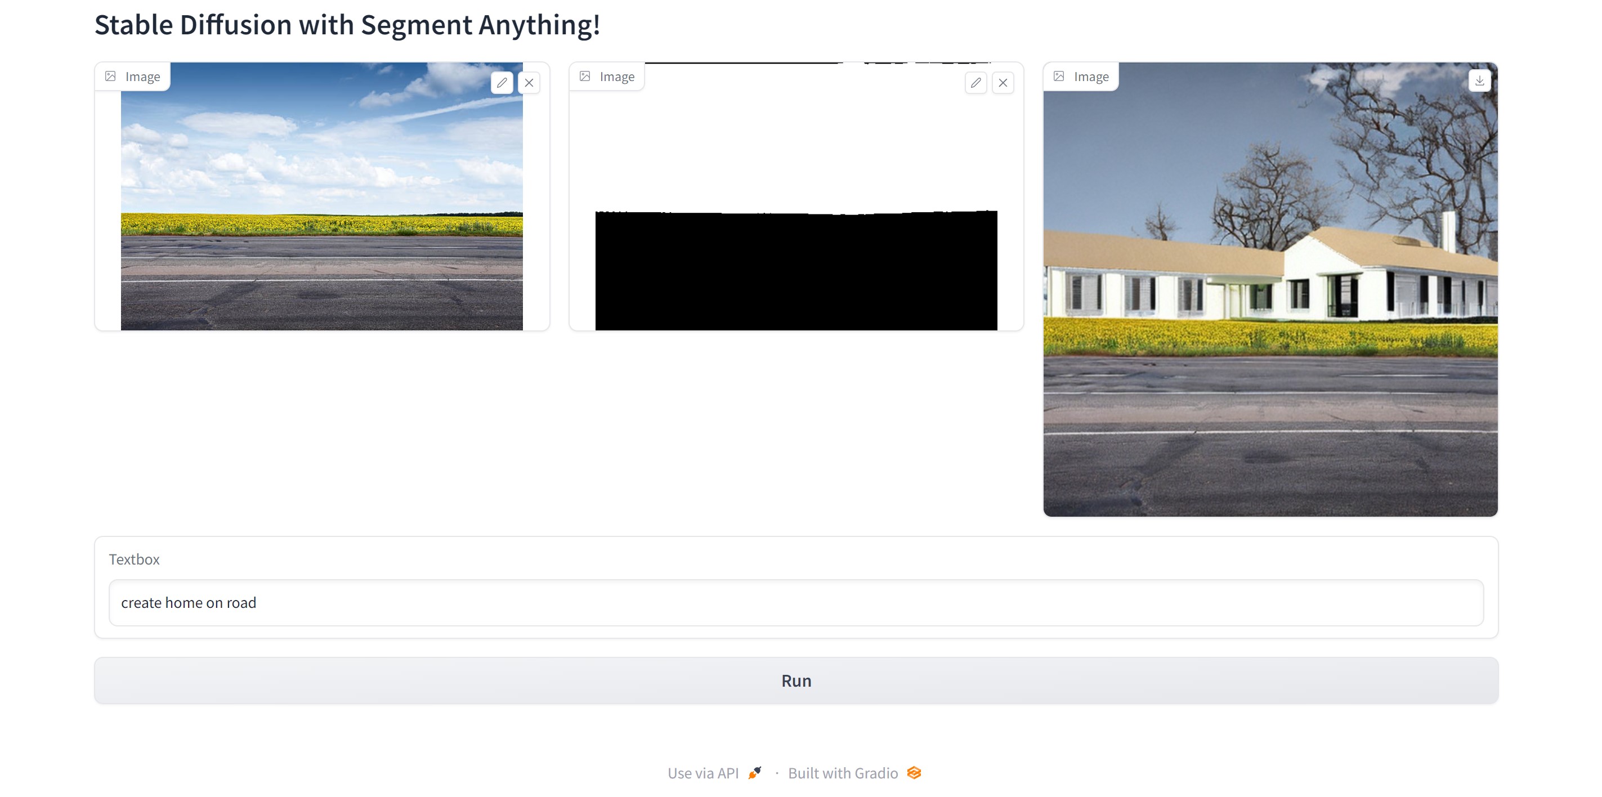This screenshot has height=797, width=1602.
Task: Click the Image label on output panel
Action: click(x=1091, y=77)
